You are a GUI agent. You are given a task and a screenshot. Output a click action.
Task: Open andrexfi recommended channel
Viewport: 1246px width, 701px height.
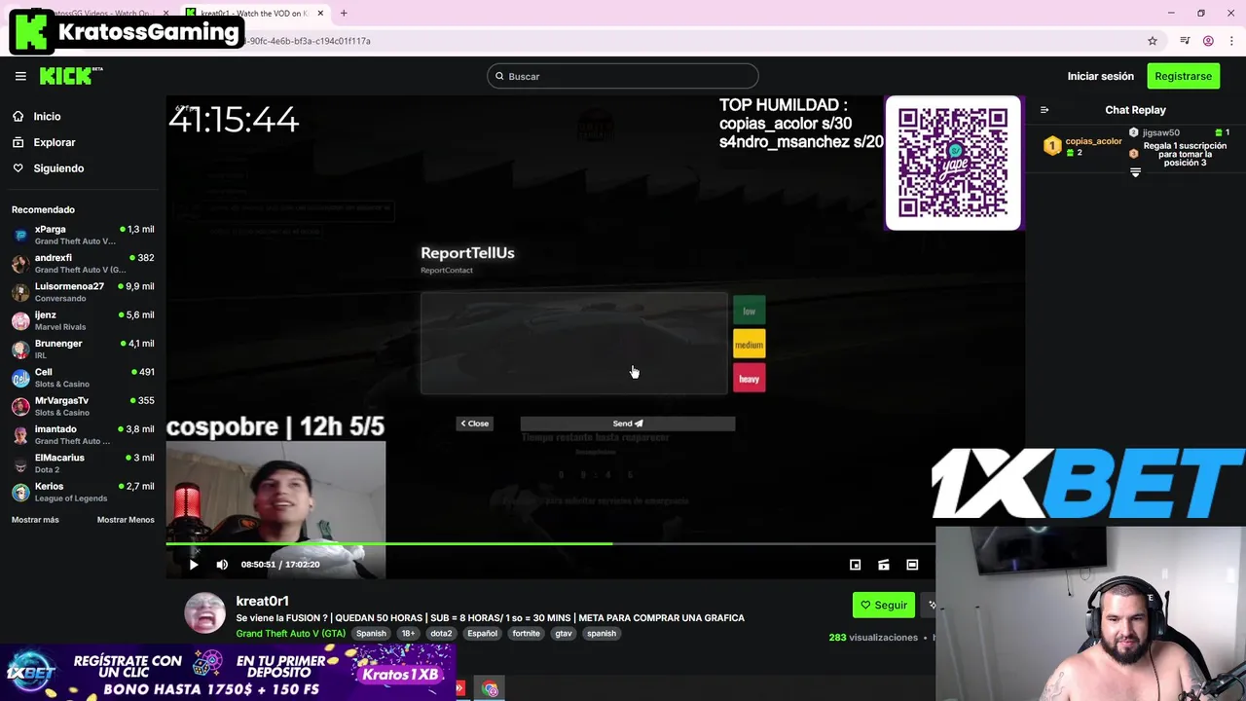pos(83,263)
